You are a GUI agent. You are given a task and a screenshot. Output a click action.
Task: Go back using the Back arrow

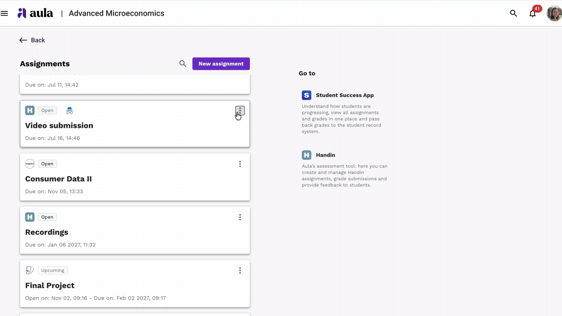coord(32,40)
